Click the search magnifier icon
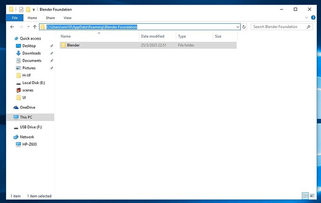The height and width of the screenshot is (203, 321). pyautogui.click(x=308, y=27)
